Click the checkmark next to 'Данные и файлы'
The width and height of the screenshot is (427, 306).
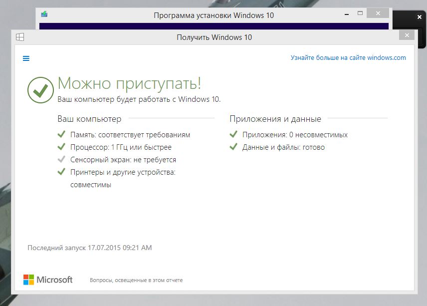(233, 147)
